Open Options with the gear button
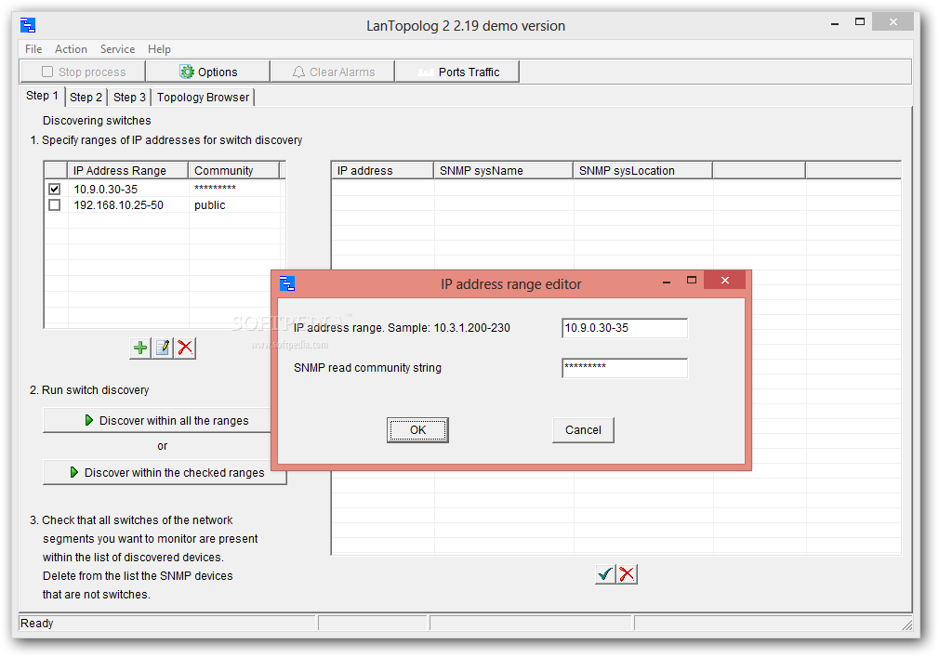 208,72
